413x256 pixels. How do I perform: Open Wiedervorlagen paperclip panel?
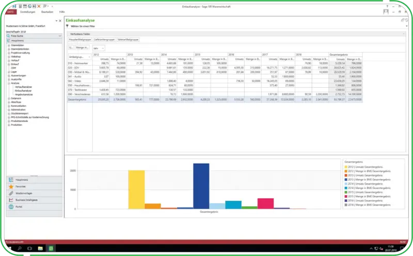click(x=23, y=193)
